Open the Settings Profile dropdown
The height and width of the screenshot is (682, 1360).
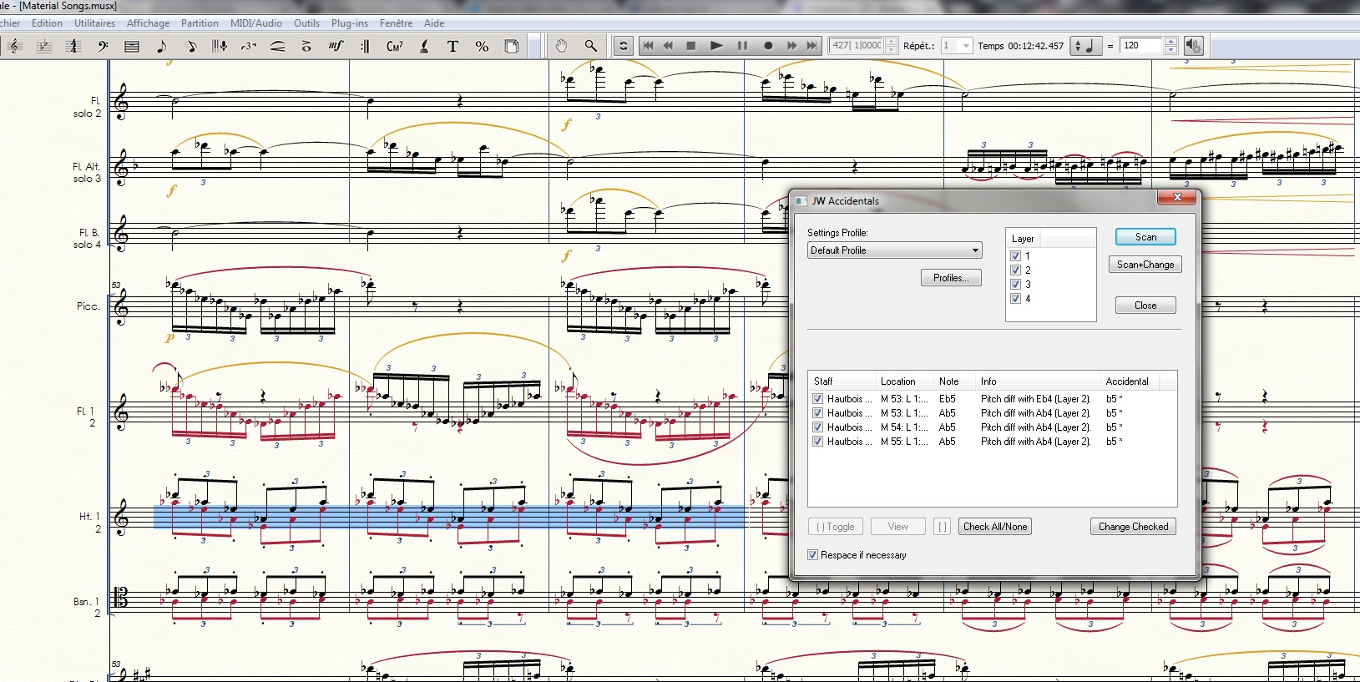pos(894,250)
